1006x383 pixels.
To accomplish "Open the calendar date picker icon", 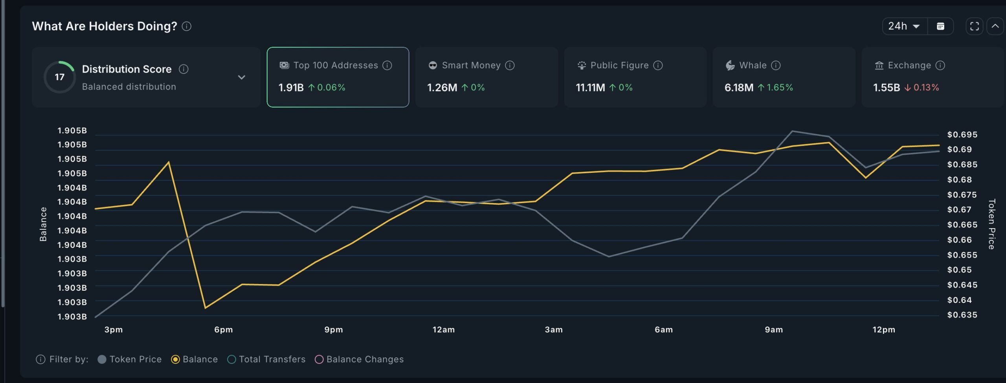I will pyautogui.click(x=941, y=26).
